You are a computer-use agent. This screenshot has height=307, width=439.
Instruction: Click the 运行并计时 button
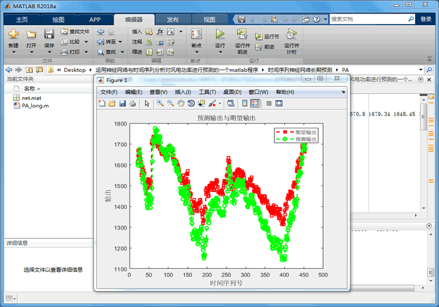pos(292,41)
